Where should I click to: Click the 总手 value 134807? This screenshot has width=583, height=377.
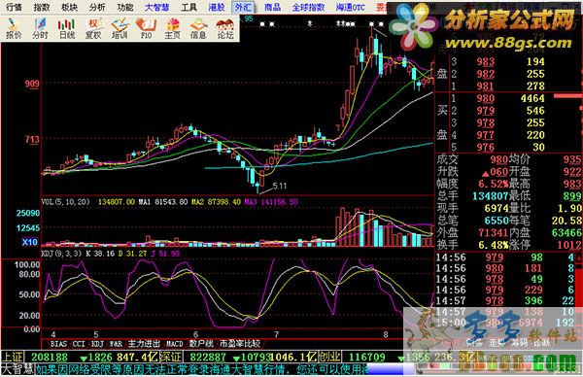coord(490,196)
